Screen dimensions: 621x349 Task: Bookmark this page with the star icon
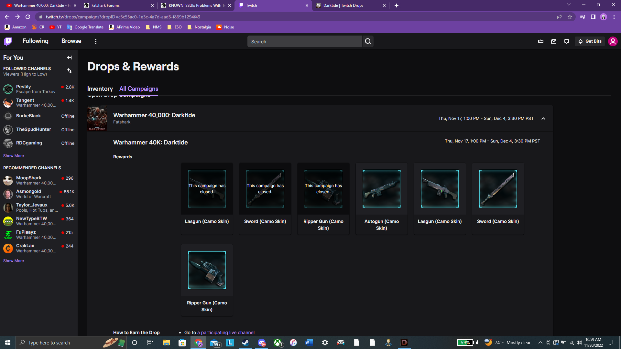tap(570, 17)
